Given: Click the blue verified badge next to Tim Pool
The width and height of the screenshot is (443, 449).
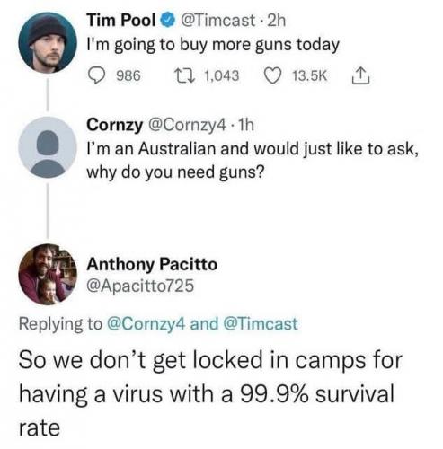Looking at the screenshot, I should 168,21.
